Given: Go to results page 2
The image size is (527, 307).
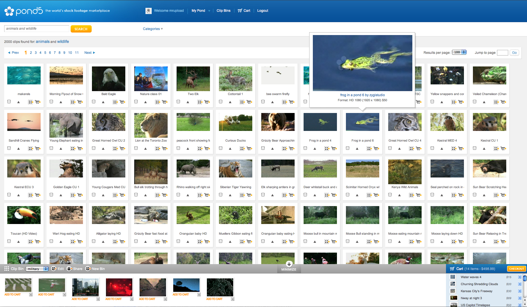Looking at the screenshot, I should (x=31, y=53).
